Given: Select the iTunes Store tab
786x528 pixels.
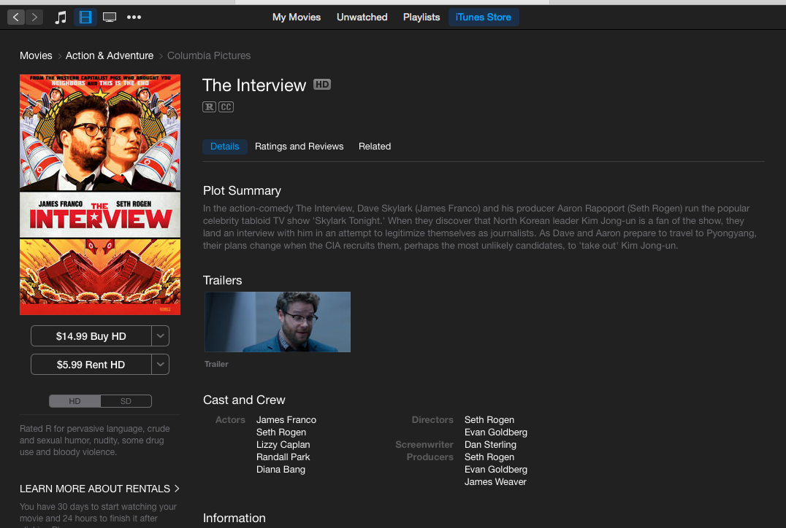Looking at the screenshot, I should click(x=484, y=17).
